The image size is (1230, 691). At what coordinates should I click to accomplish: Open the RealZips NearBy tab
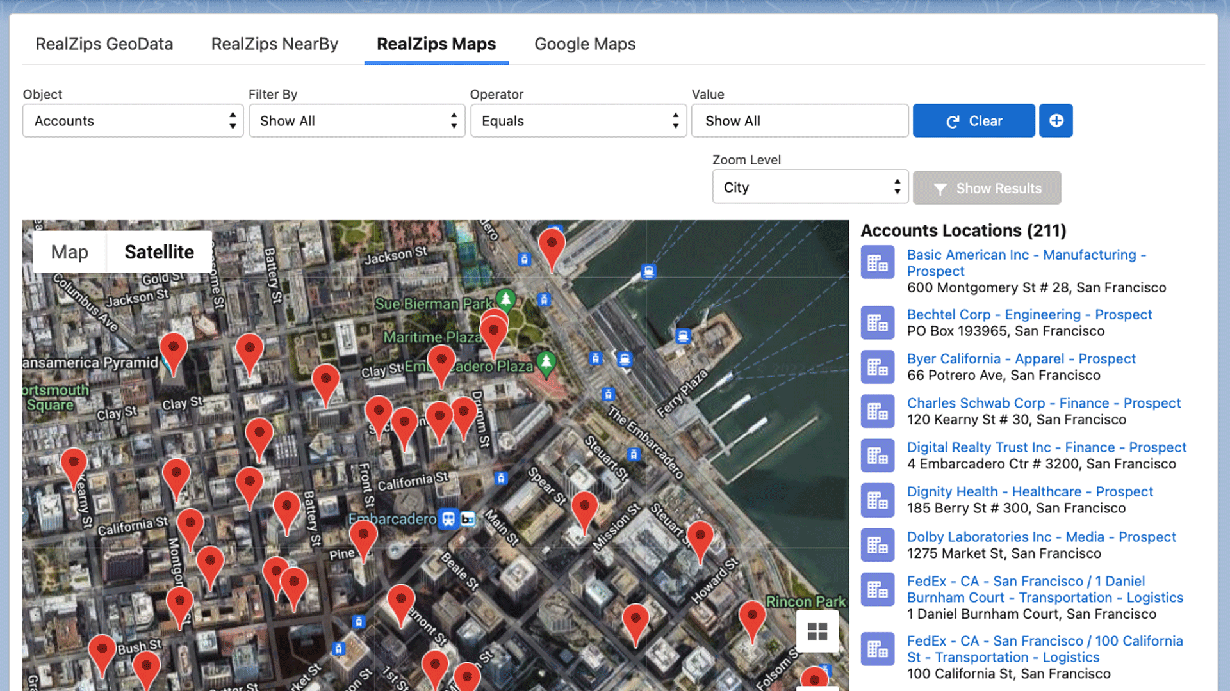pos(275,44)
